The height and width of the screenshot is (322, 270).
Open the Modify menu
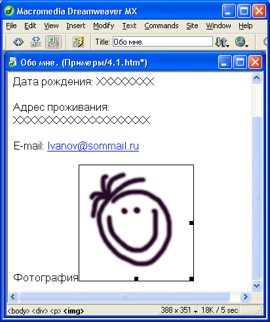(x=104, y=26)
